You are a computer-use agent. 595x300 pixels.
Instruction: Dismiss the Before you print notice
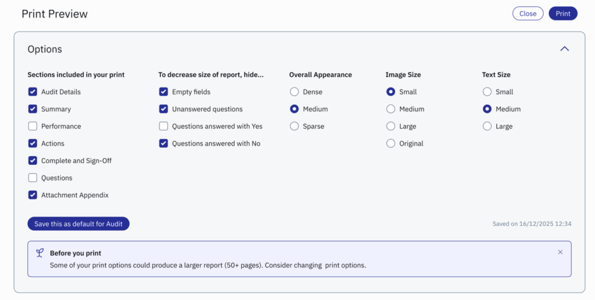pyautogui.click(x=560, y=252)
